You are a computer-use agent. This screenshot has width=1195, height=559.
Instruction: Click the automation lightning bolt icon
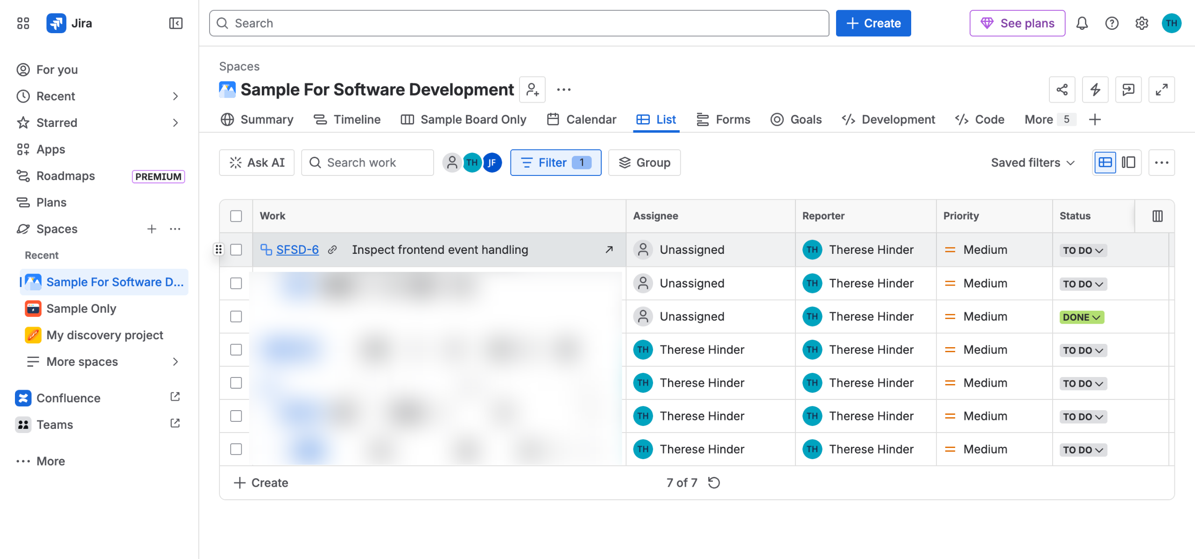(1095, 90)
